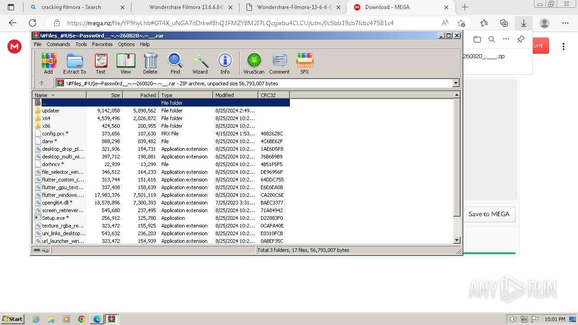Select the updater folder
The image size is (578, 325).
161,111
